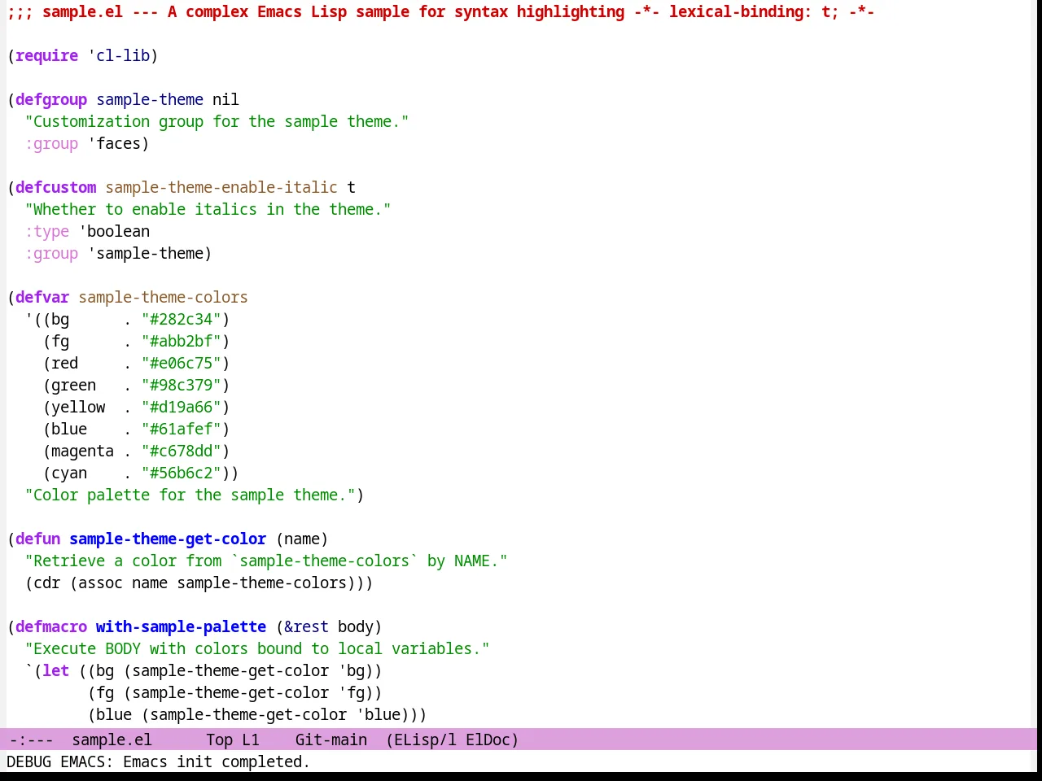Viewport: 1042px width, 781px height.
Task: Click the 'ELisp/l' major mode indicator
Action: [424, 740]
